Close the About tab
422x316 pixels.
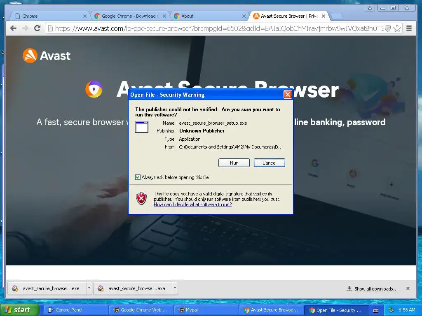[x=244, y=16]
